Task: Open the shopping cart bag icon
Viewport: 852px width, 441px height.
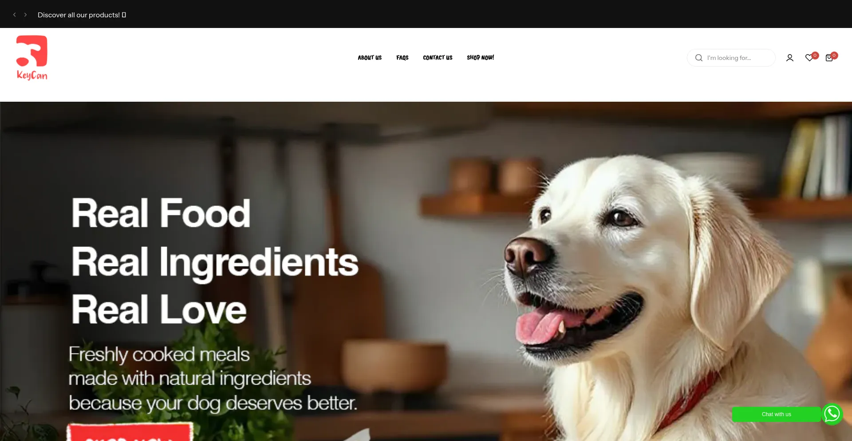Action: click(829, 58)
